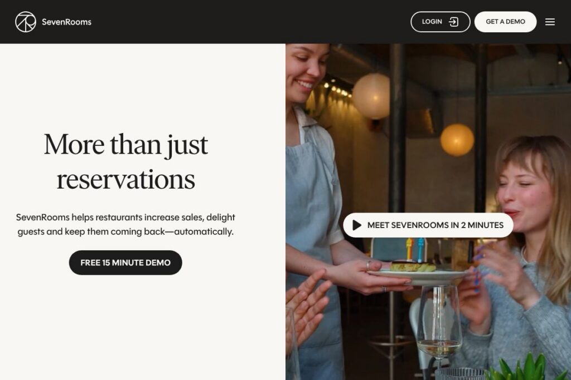
Task: Click the glowing orange round lantern
Action: [457, 140]
